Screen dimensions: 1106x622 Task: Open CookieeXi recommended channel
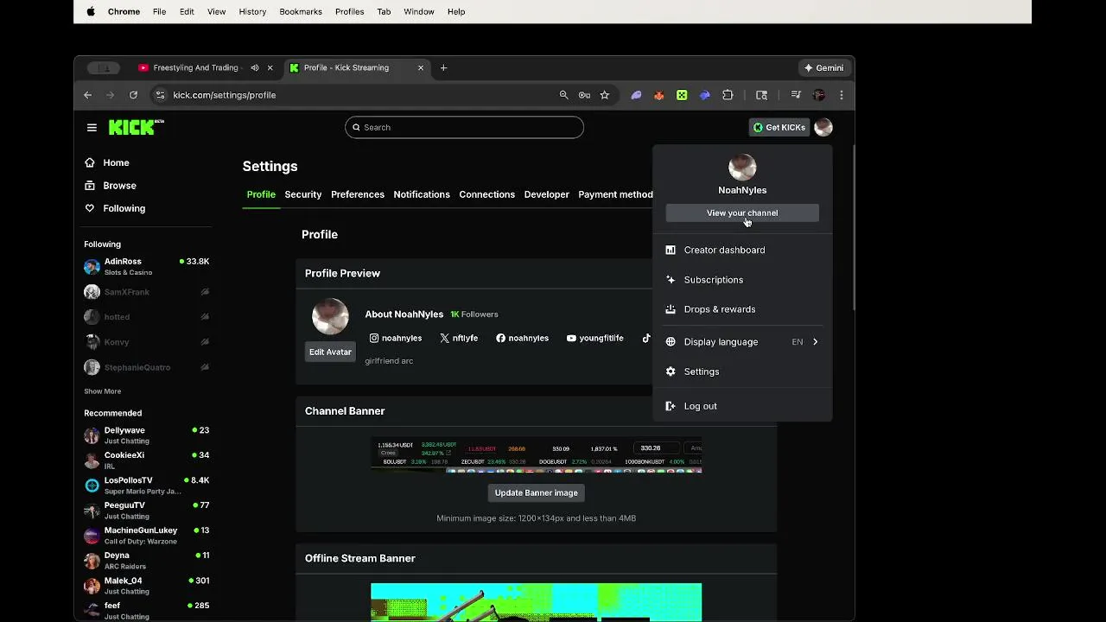tap(147, 460)
